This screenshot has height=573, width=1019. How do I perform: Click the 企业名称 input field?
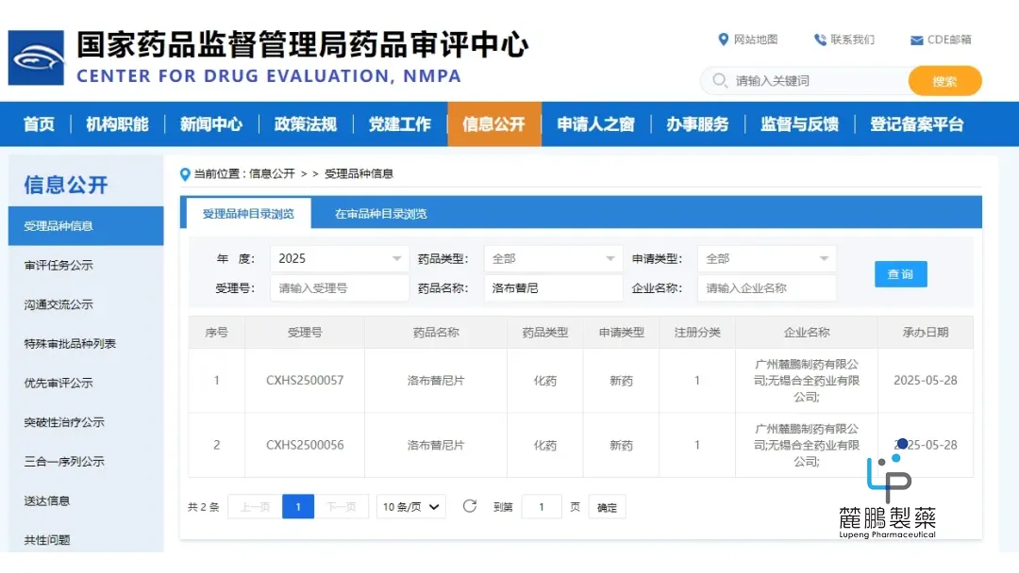point(766,288)
